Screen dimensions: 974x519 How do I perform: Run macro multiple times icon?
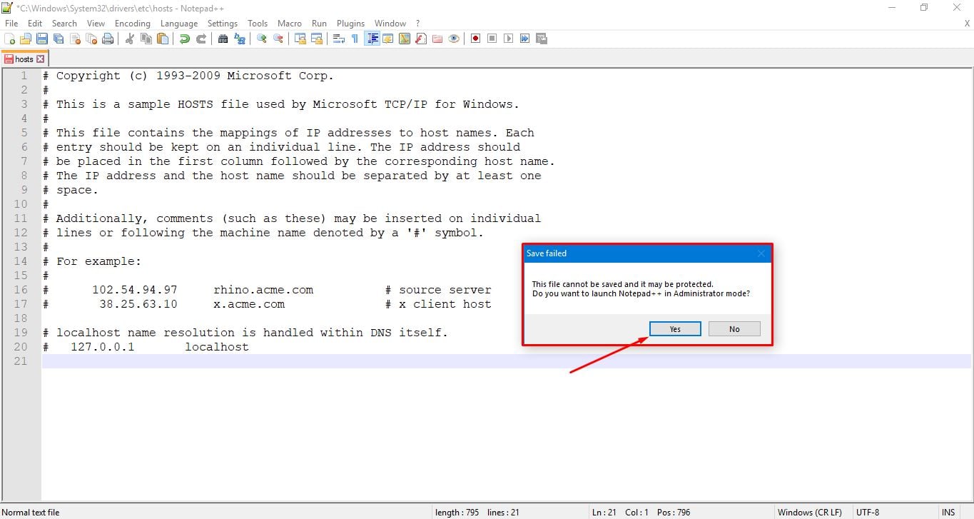tap(525, 39)
